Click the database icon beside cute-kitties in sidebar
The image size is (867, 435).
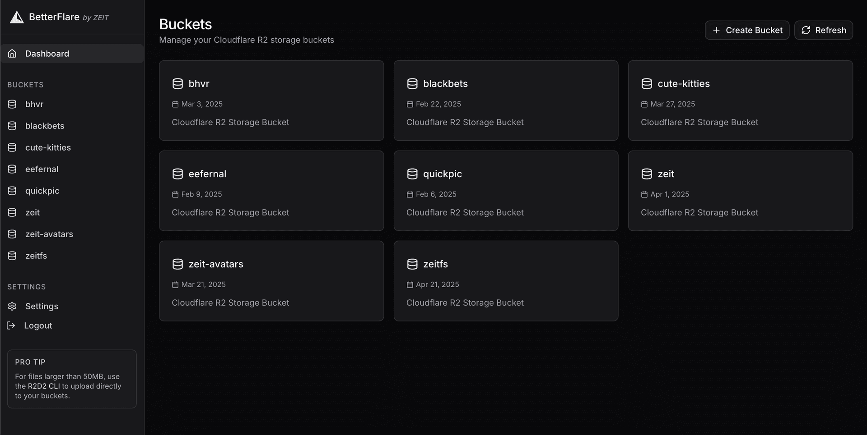12,147
